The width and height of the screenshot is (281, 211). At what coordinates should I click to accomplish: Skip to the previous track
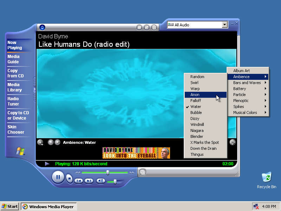pyautogui.click(x=79, y=181)
